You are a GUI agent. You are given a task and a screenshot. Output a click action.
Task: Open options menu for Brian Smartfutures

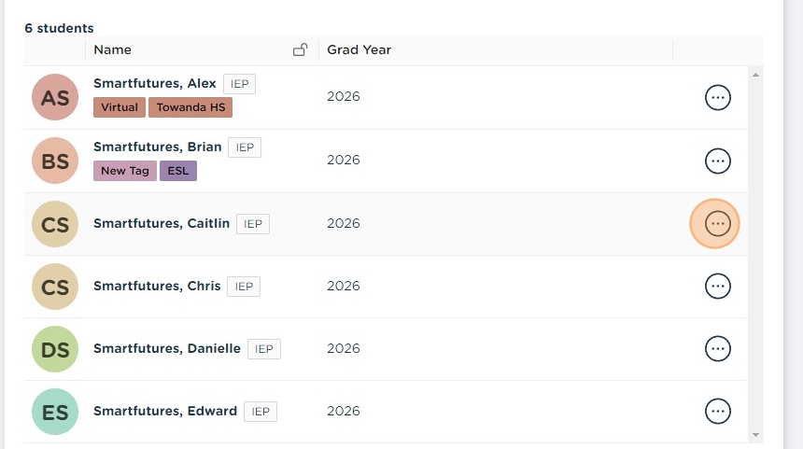[717, 161]
